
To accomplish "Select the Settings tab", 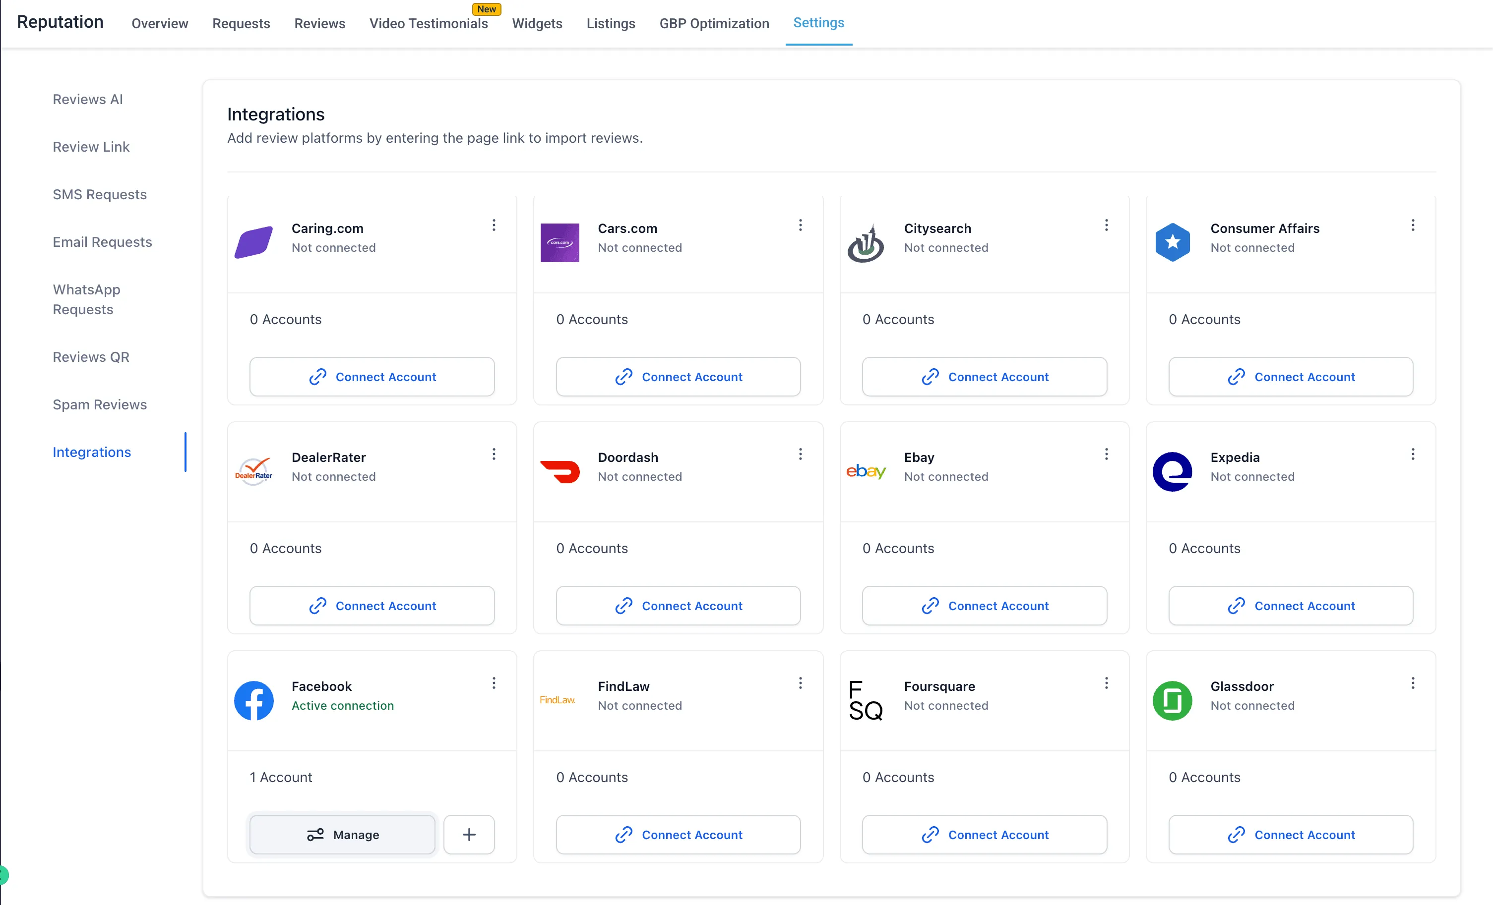I will click(x=818, y=22).
